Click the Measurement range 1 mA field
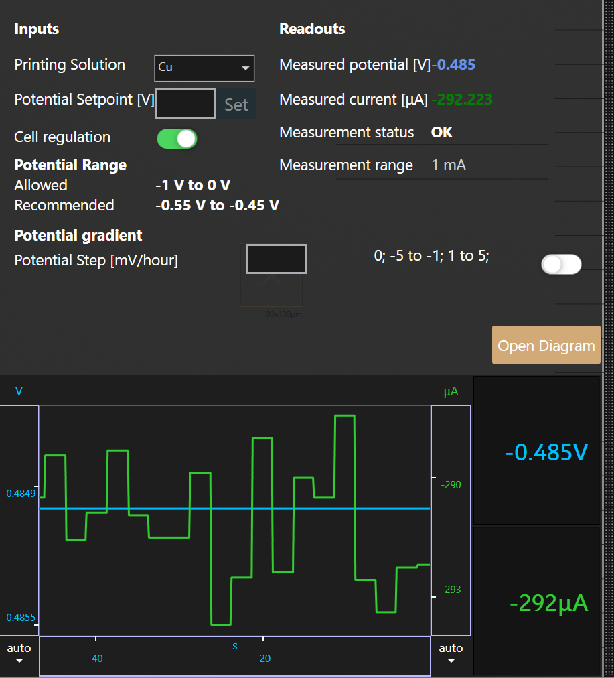This screenshot has height=678, width=614. click(449, 165)
